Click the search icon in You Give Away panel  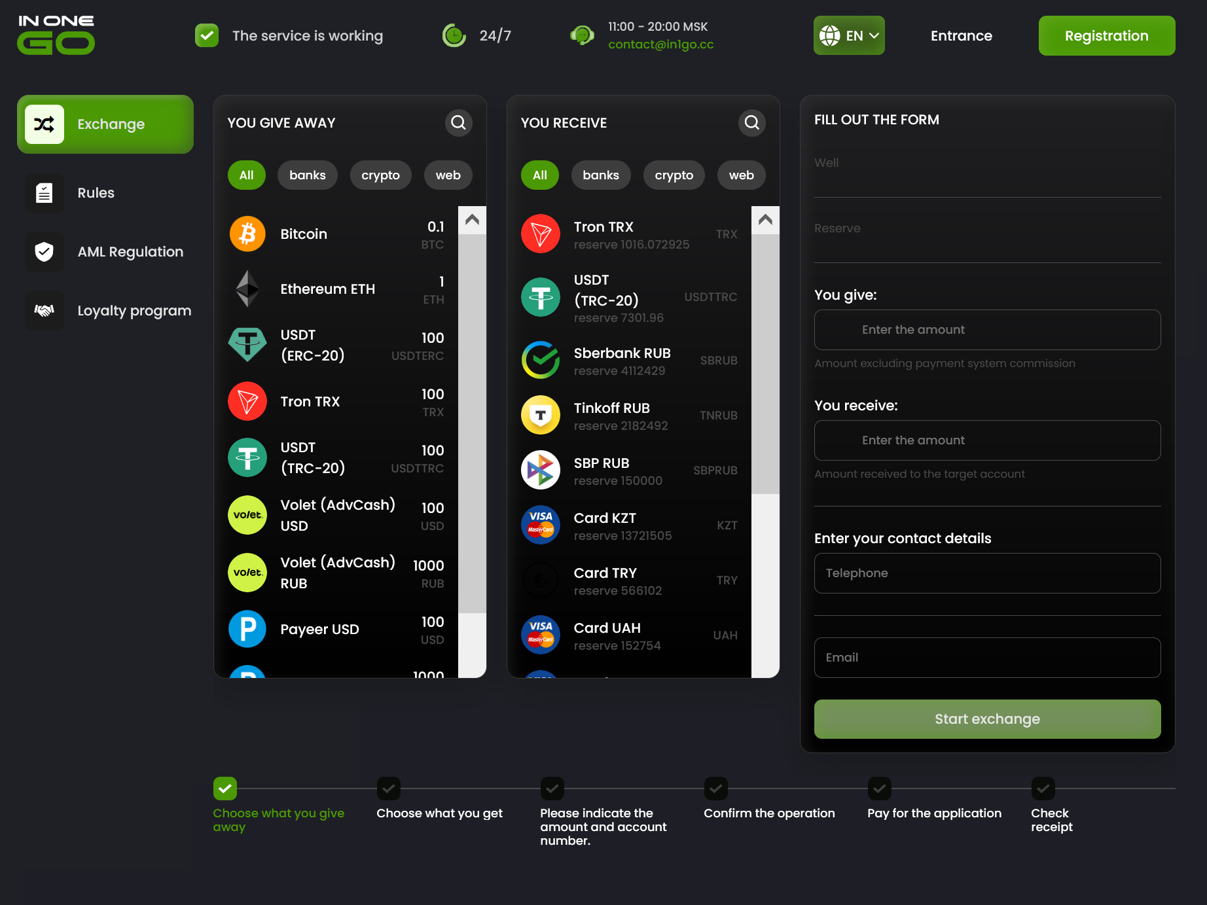pyautogui.click(x=458, y=123)
